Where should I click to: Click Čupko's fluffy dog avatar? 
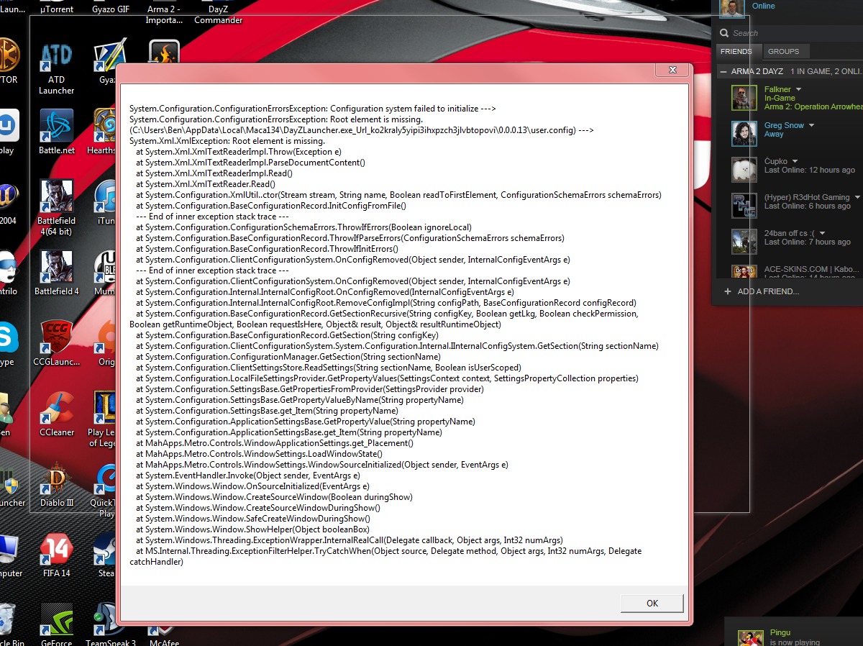click(744, 170)
